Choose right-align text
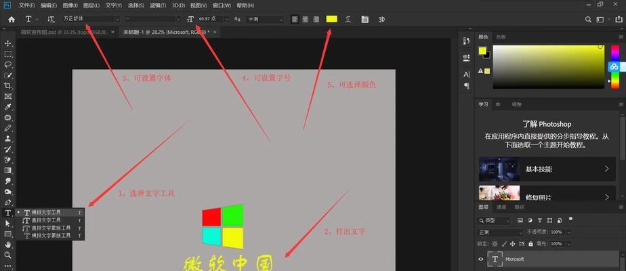The height and width of the screenshot is (271, 626). point(316,19)
